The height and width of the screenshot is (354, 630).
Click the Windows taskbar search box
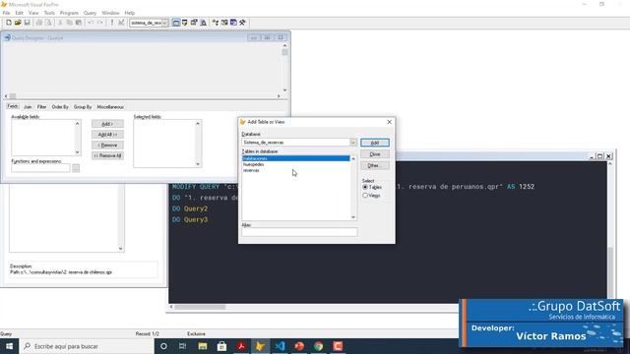(x=87, y=346)
